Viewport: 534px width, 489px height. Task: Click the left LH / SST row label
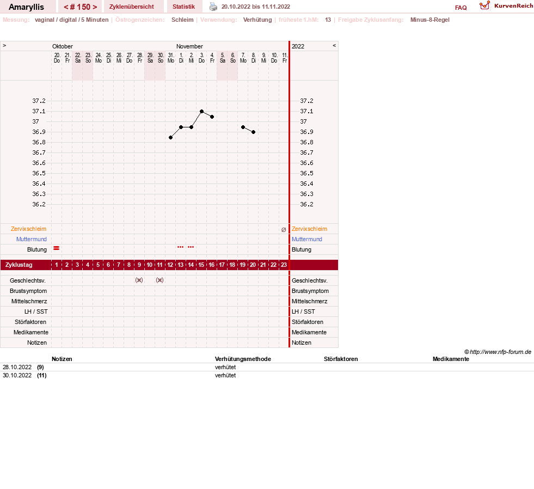click(36, 311)
